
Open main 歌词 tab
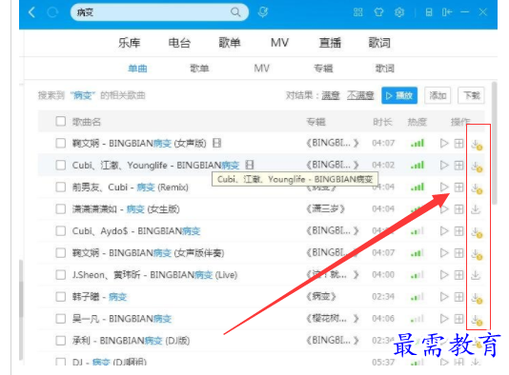point(379,43)
